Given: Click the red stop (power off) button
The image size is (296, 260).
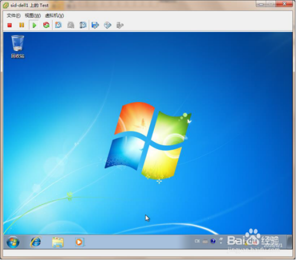Looking at the screenshot, I should click(9, 25).
